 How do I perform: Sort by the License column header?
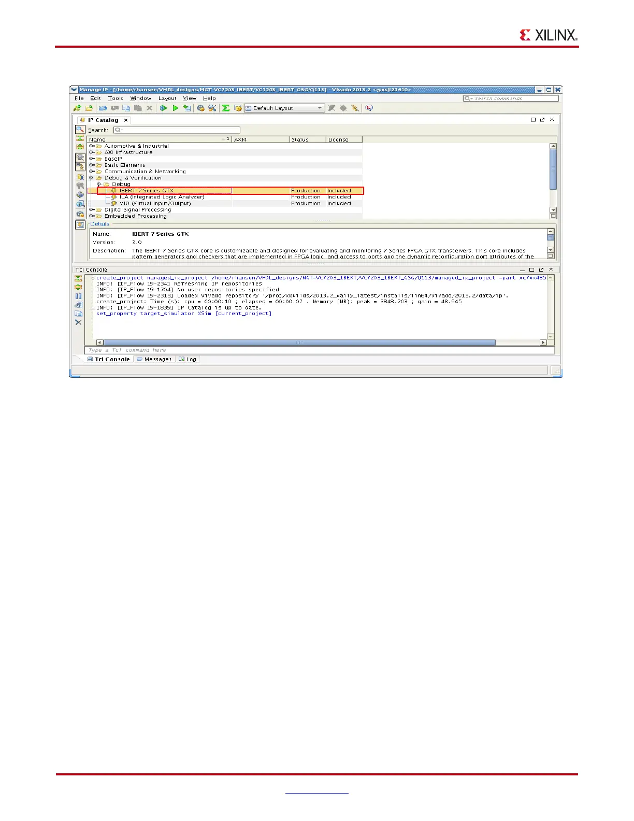(x=344, y=139)
